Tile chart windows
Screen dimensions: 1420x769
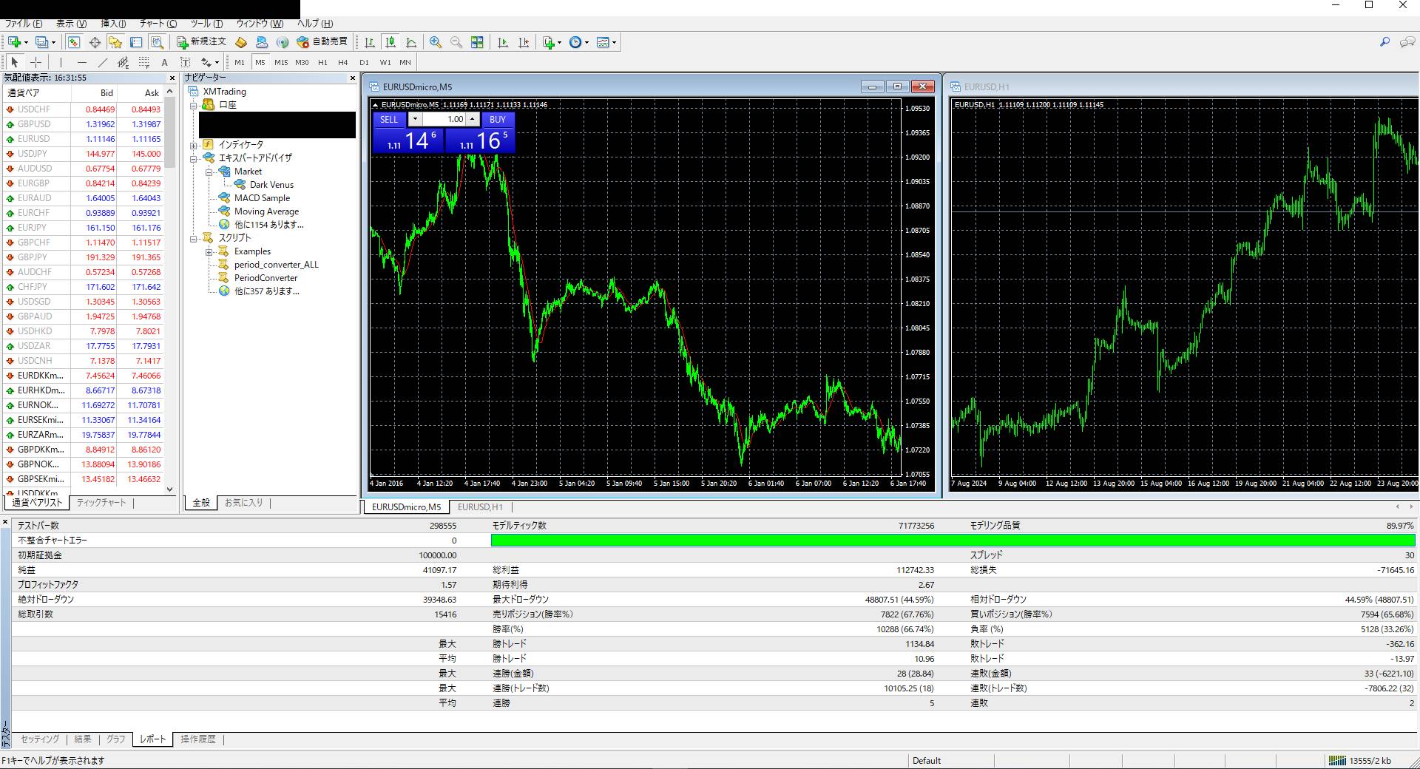pyautogui.click(x=477, y=42)
